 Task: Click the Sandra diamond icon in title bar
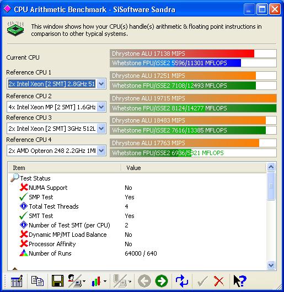tap(7, 9)
